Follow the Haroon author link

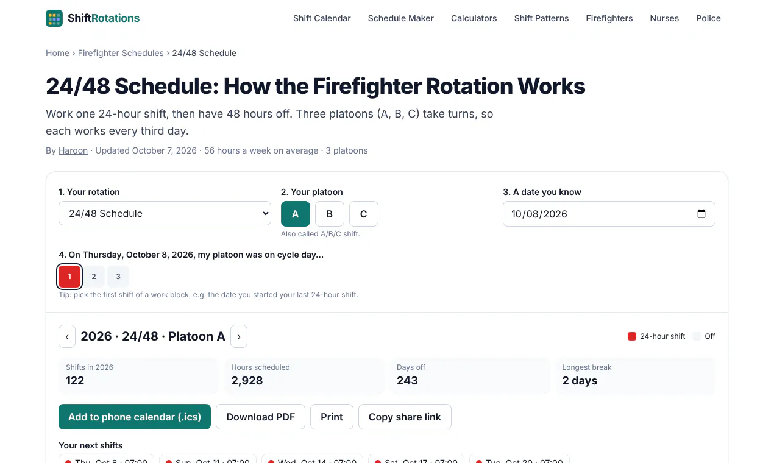(73, 150)
